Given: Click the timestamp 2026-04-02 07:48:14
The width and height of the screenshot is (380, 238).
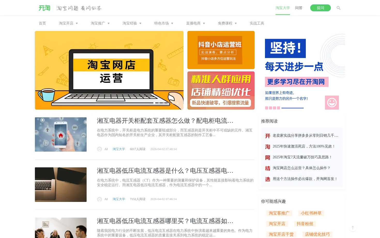Looking at the screenshot, I should 164,149.
